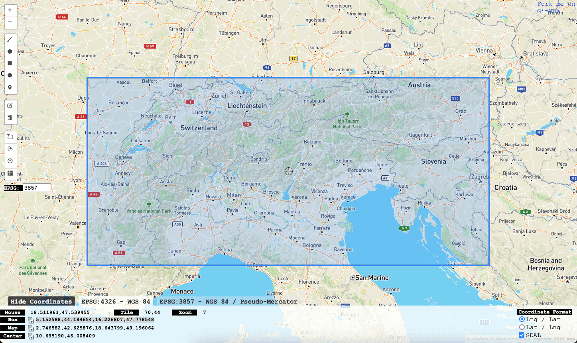
Task: Toggle the tile grid overlay icon
Action: coord(10,173)
